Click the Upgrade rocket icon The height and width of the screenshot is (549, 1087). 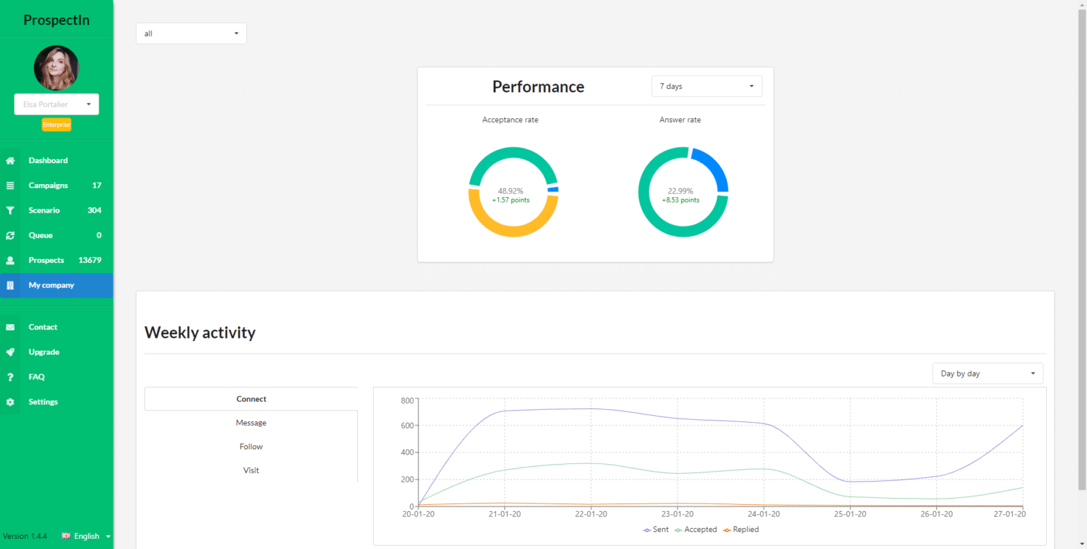(x=10, y=352)
